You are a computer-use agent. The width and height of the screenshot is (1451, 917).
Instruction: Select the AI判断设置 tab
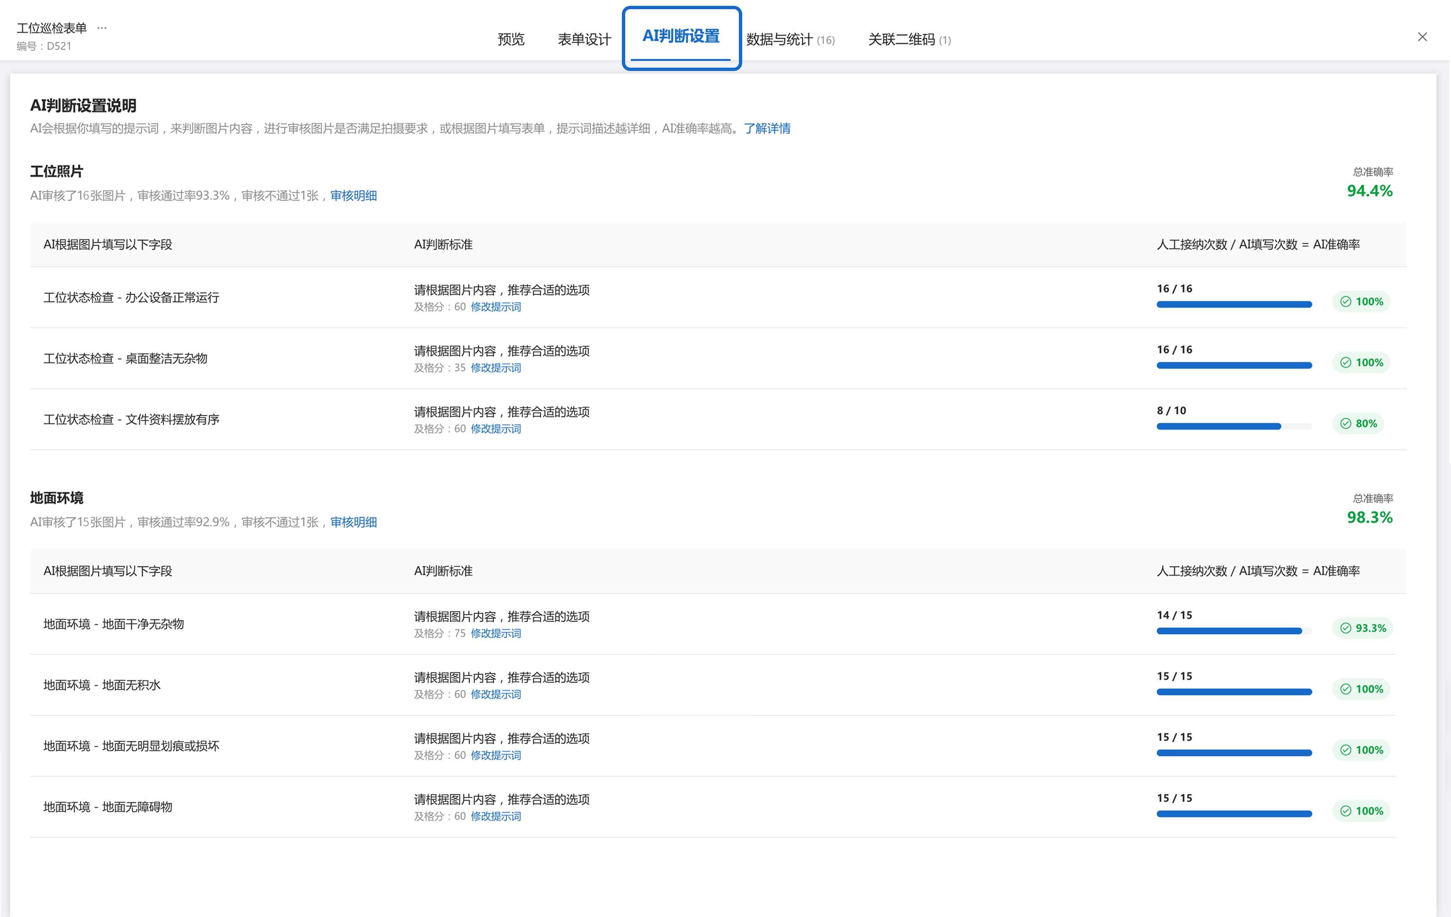[x=681, y=37]
